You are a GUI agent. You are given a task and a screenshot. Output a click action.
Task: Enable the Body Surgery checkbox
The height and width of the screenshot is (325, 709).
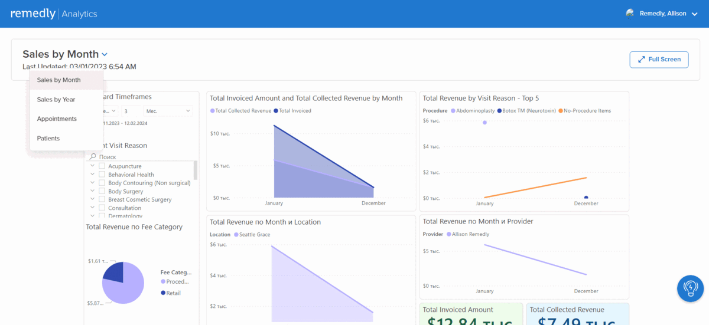[102, 191]
